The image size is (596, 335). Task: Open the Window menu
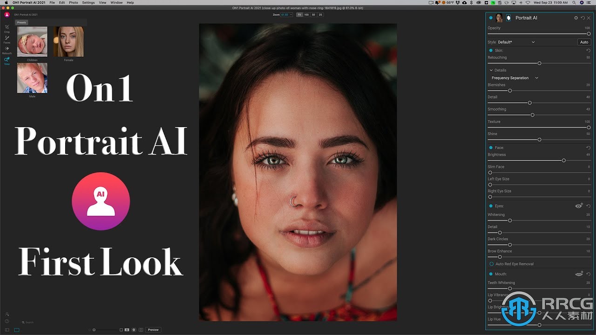[x=116, y=3]
